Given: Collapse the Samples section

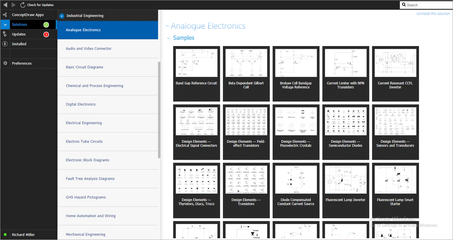Looking at the screenshot, I should pos(169,38).
